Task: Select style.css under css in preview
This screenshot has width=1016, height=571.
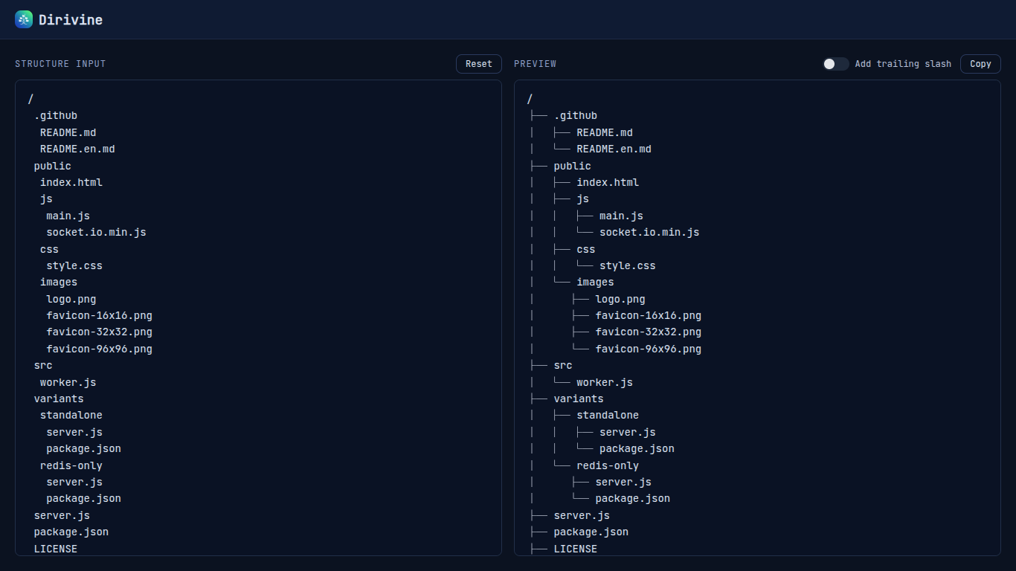Action: 628,265
